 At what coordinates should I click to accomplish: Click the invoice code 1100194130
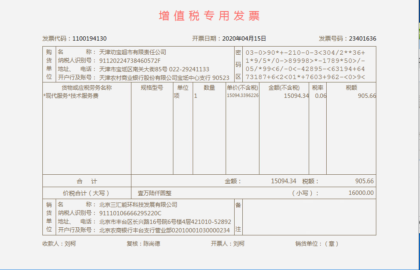(89, 38)
